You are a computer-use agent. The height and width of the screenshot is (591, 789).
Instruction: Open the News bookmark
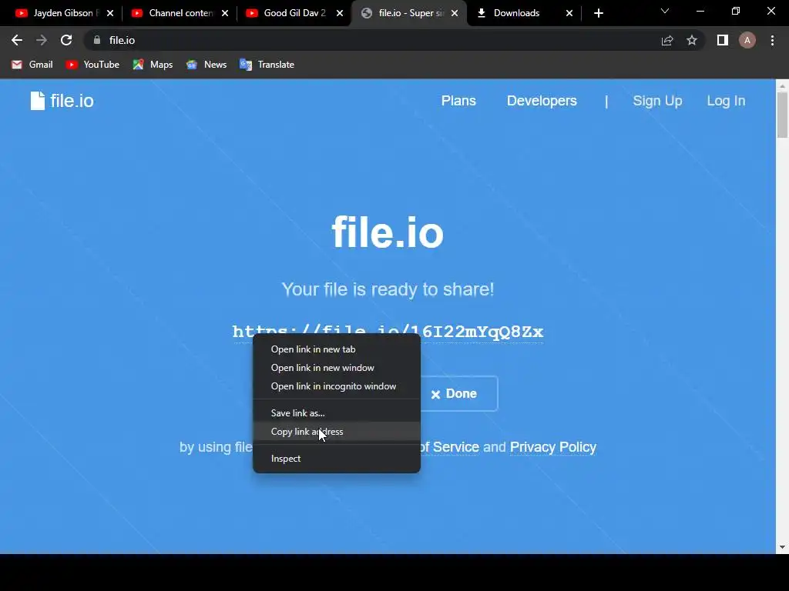tap(206, 65)
